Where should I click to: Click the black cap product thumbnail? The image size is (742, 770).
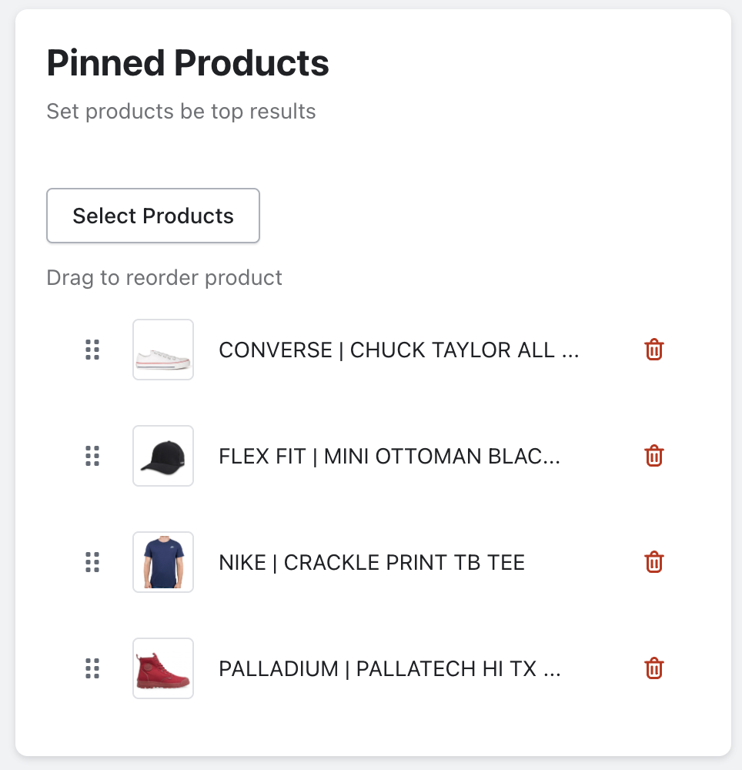coord(163,456)
